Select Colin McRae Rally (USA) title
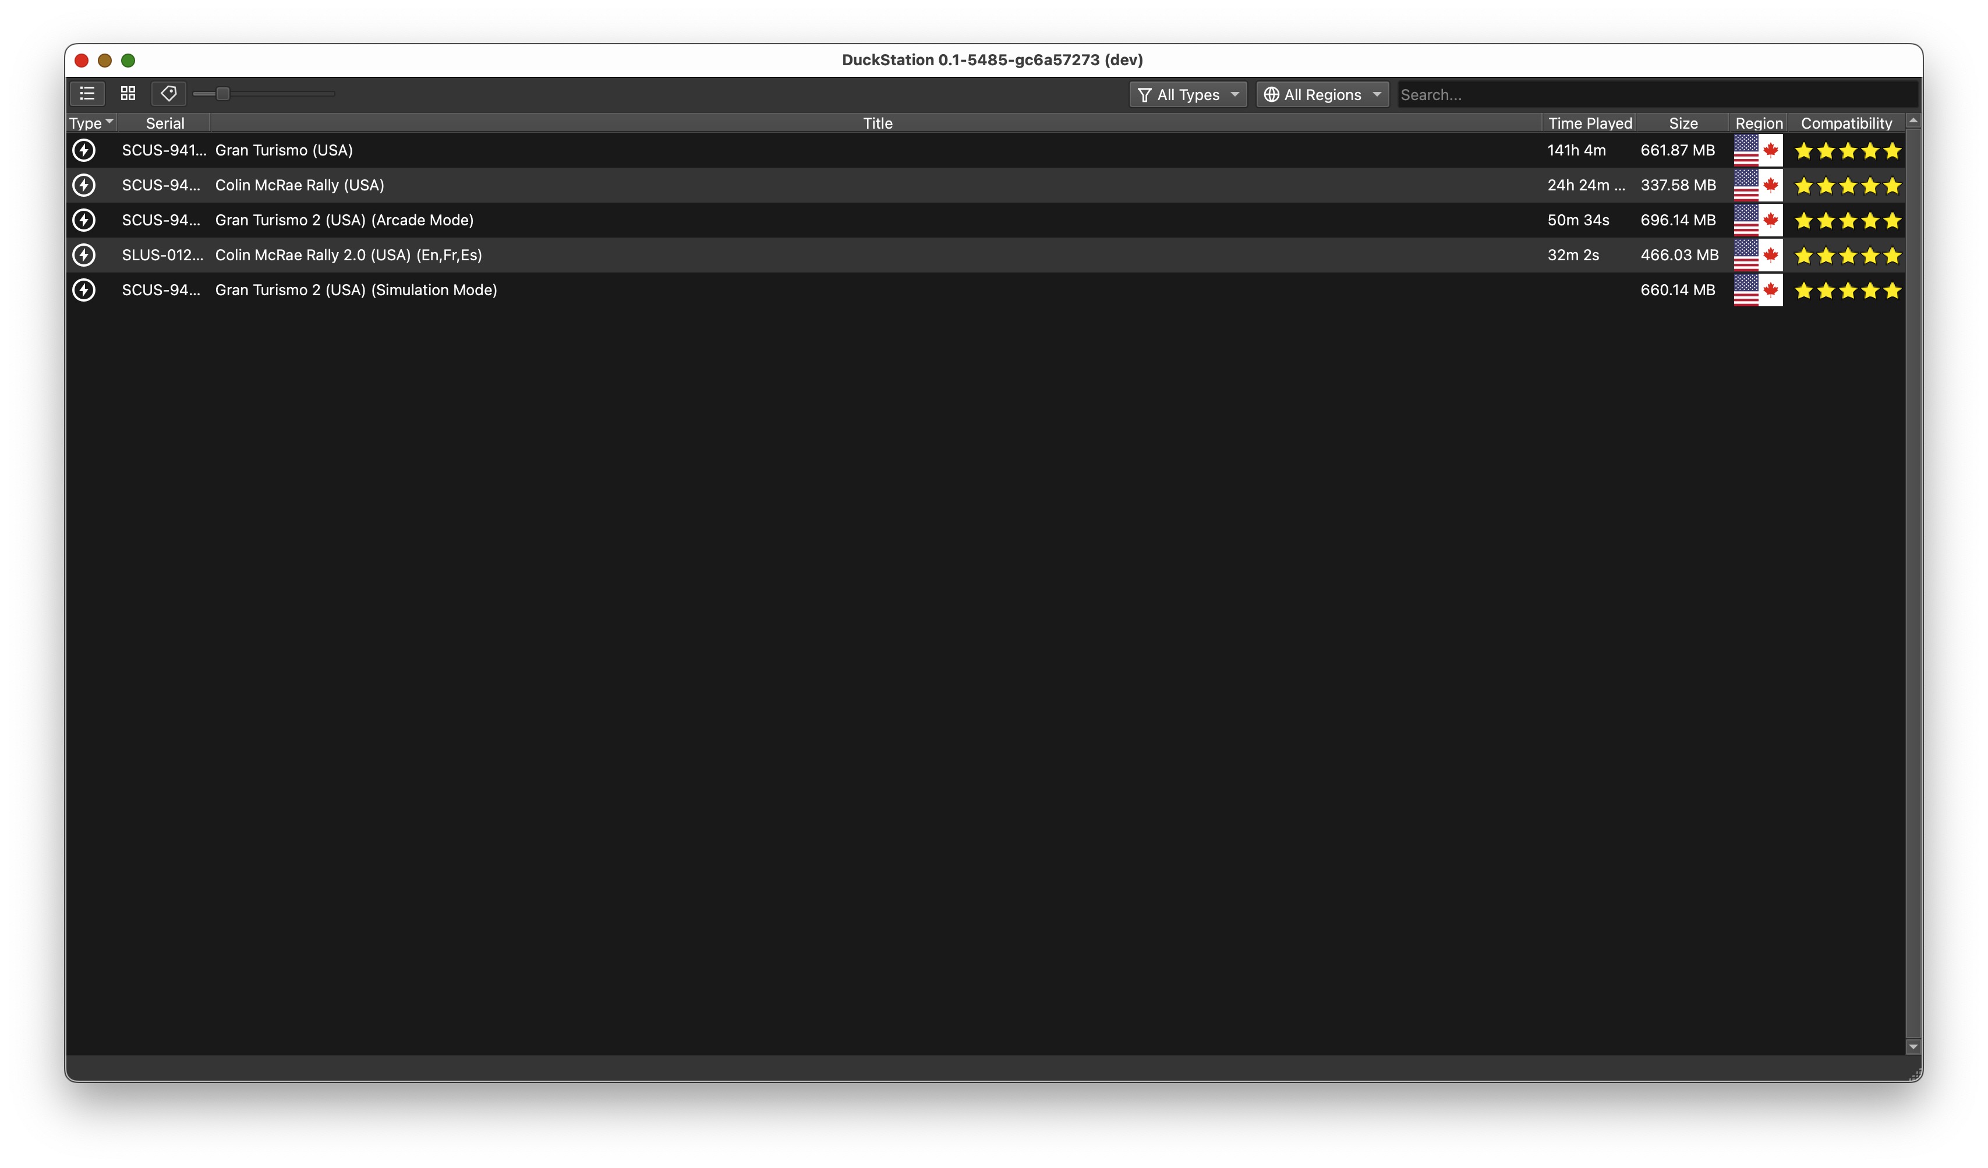The height and width of the screenshot is (1168, 1988). pyautogui.click(x=300, y=185)
